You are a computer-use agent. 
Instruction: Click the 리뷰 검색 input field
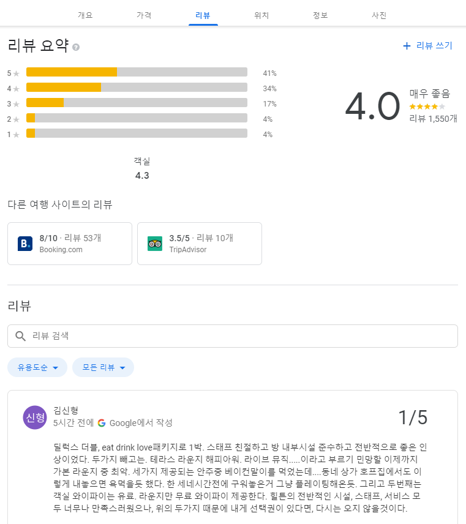[239, 336]
